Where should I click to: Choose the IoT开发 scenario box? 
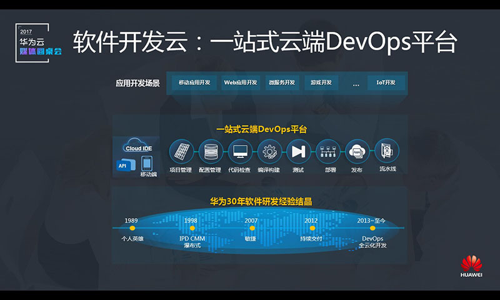coord(386,83)
